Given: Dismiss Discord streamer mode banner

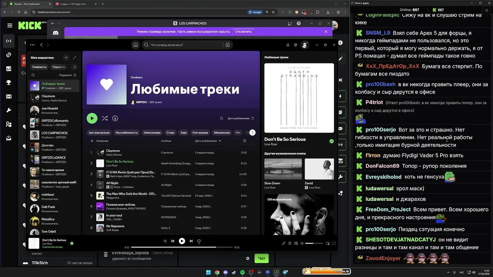Looking at the screenshot, I should [x=326, y=32].
